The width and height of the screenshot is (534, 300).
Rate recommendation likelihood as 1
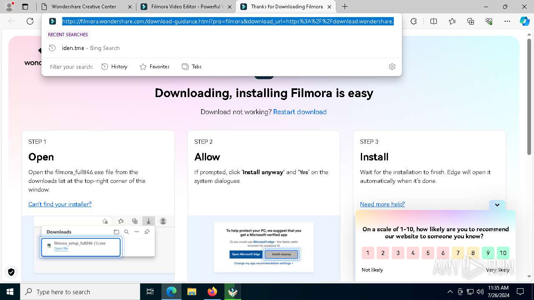[368, 253]
